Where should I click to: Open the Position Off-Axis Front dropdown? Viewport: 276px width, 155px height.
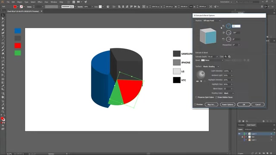point(212,21)
